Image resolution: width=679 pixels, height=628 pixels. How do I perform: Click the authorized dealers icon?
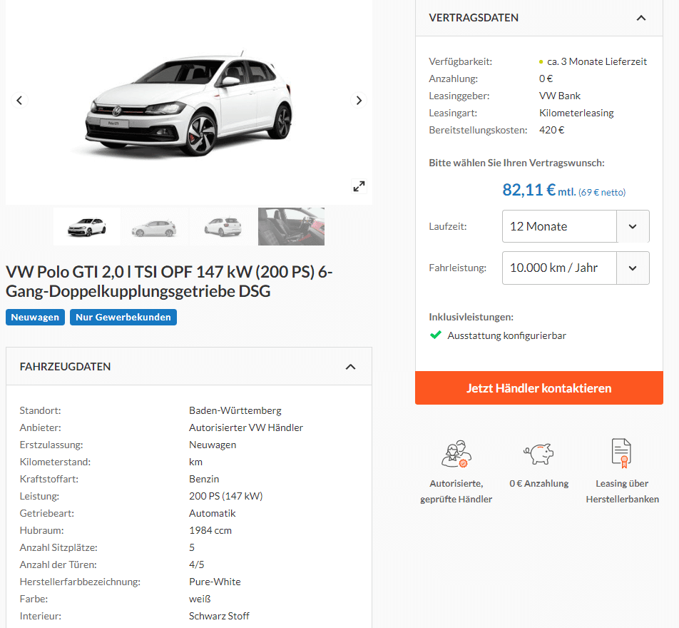456,454
